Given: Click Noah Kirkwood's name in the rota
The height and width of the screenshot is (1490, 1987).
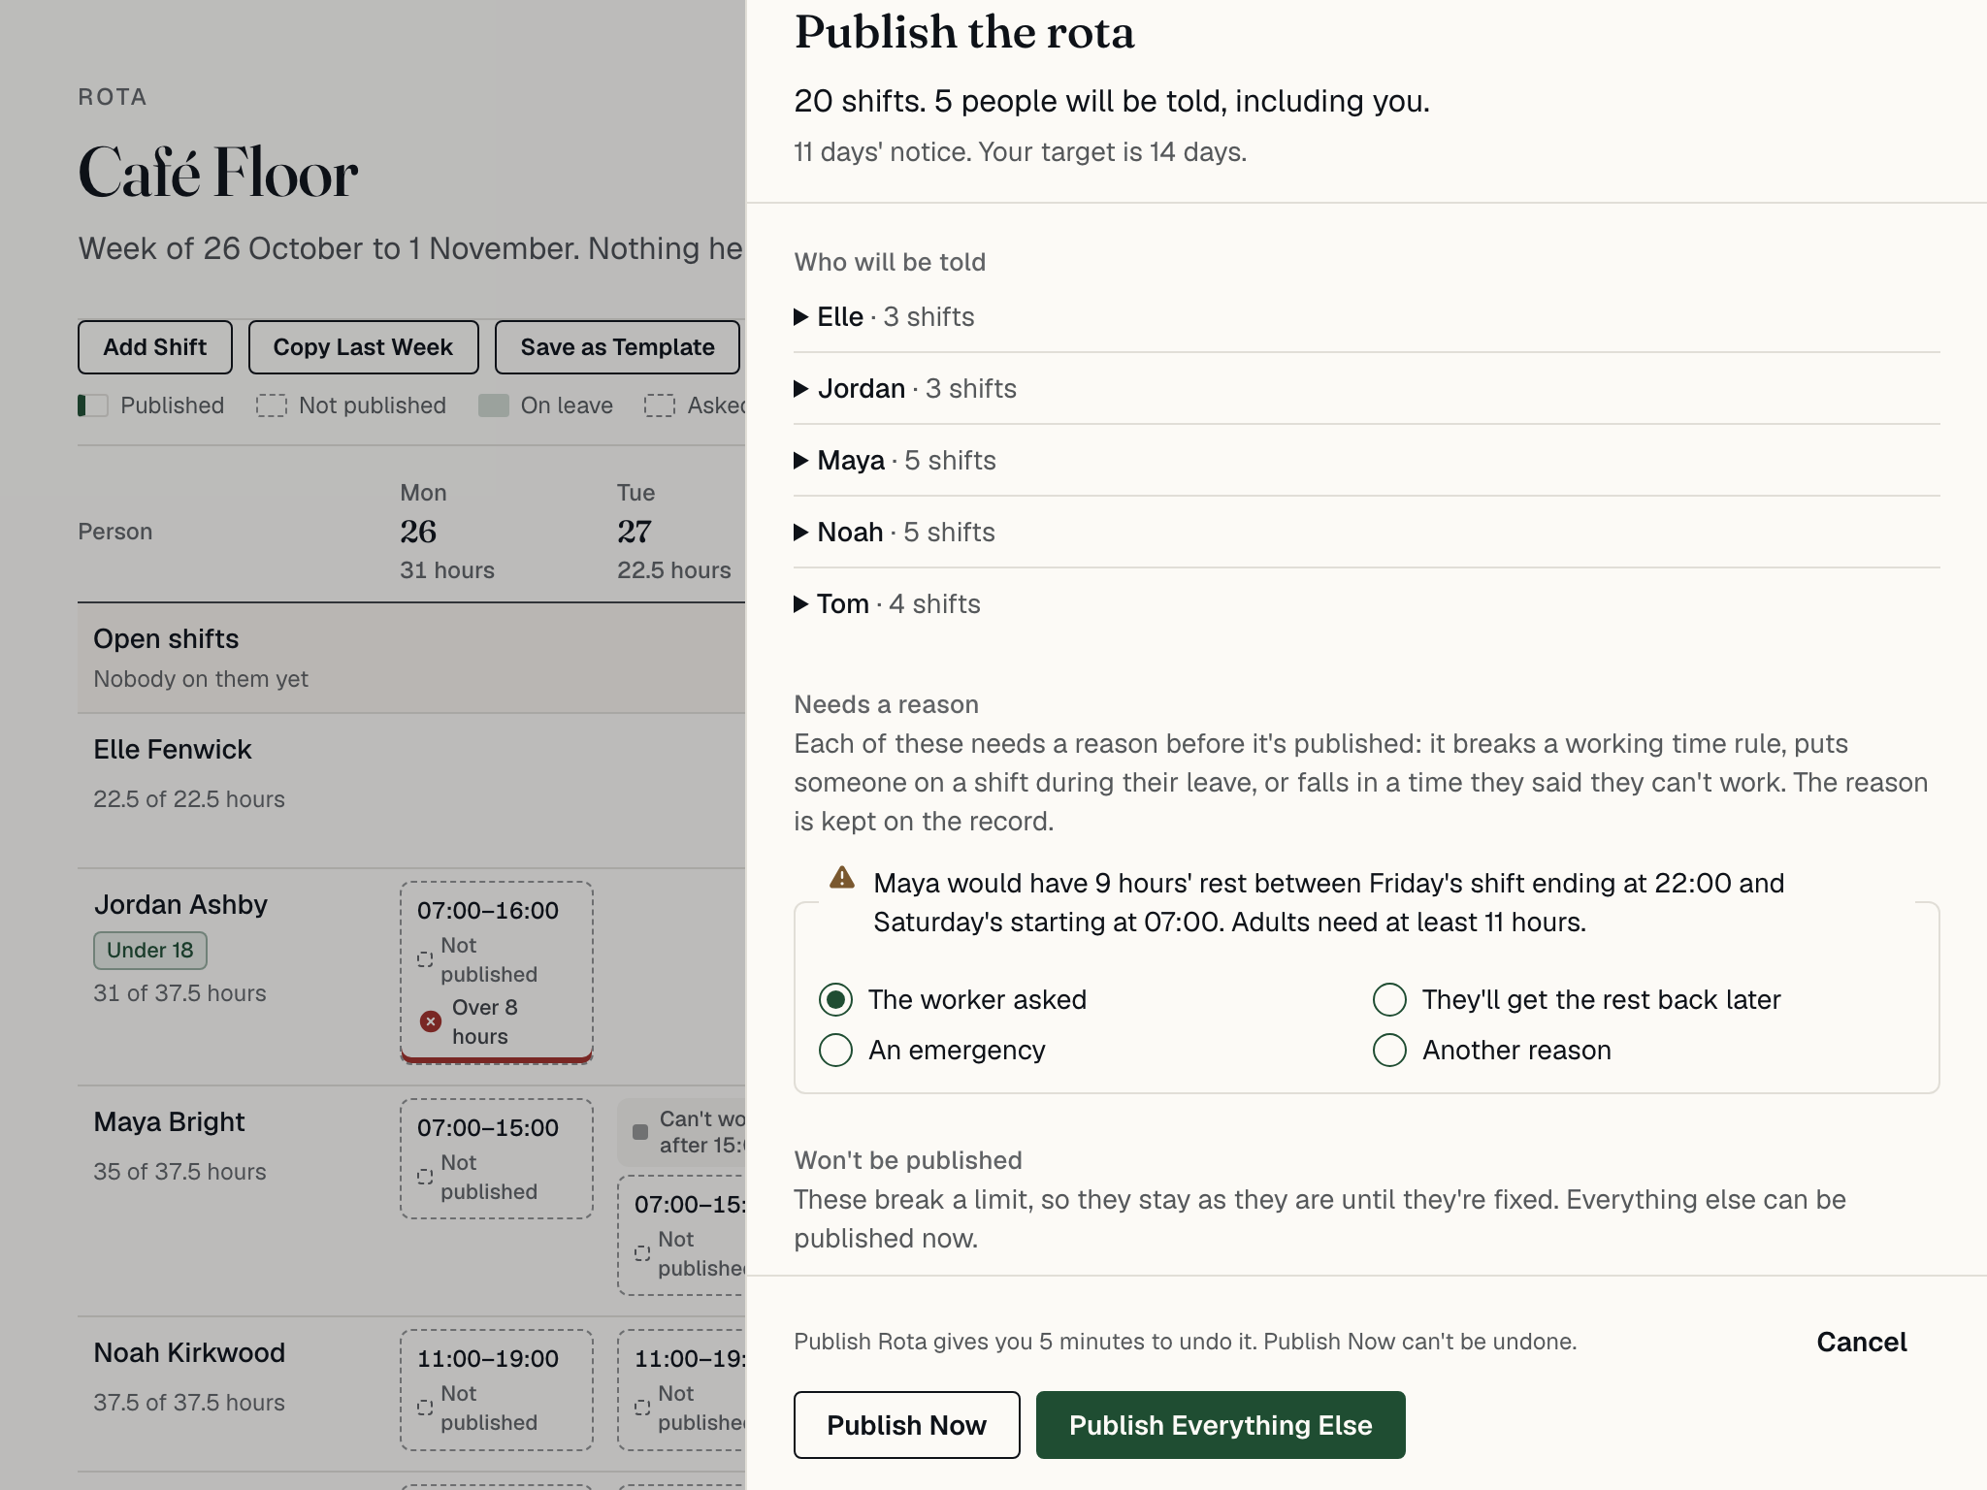Looking at the screenshot, I should coord(189,1353).
